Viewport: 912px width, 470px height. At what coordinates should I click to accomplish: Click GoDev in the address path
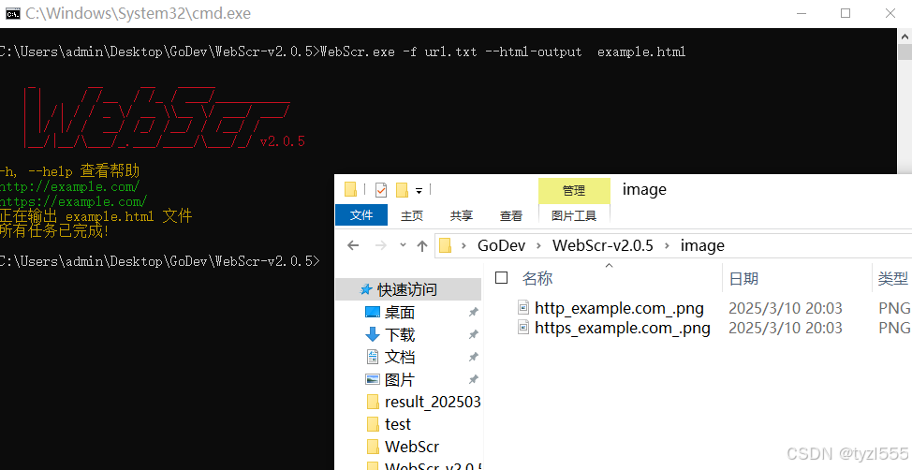(501, 245)
